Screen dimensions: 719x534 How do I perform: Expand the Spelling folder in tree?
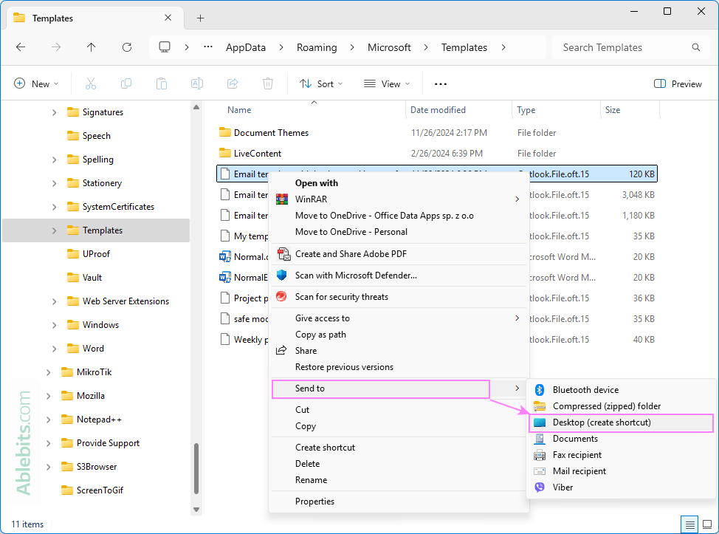54,160
